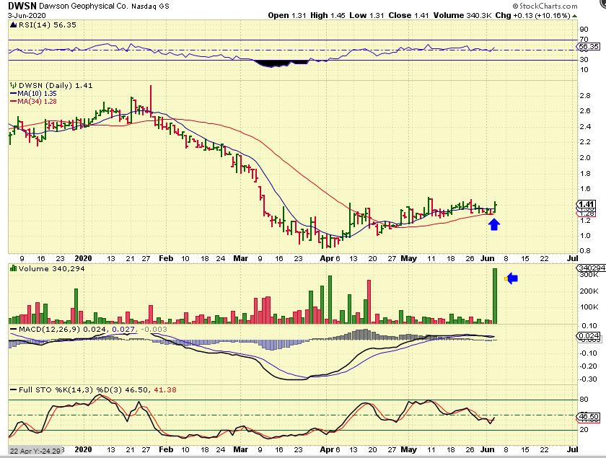Click the candlestick icon beside DWSN (Daily)
The height and width of the screenshot is (458, 606).
coord(14,85)
